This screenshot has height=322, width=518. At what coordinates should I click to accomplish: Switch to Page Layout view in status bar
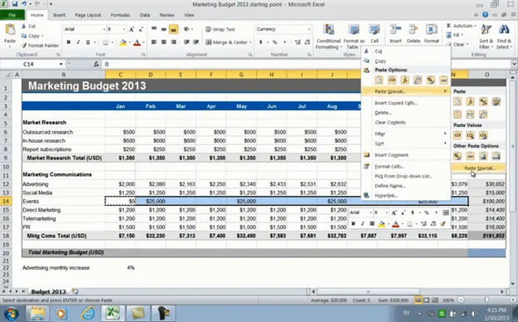427,300
